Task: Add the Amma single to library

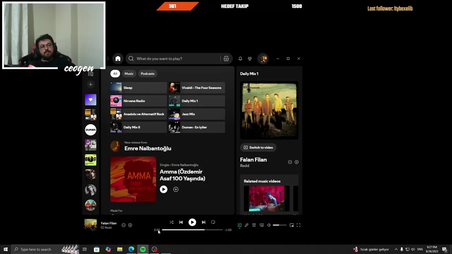Action: [x=176, y=189]
